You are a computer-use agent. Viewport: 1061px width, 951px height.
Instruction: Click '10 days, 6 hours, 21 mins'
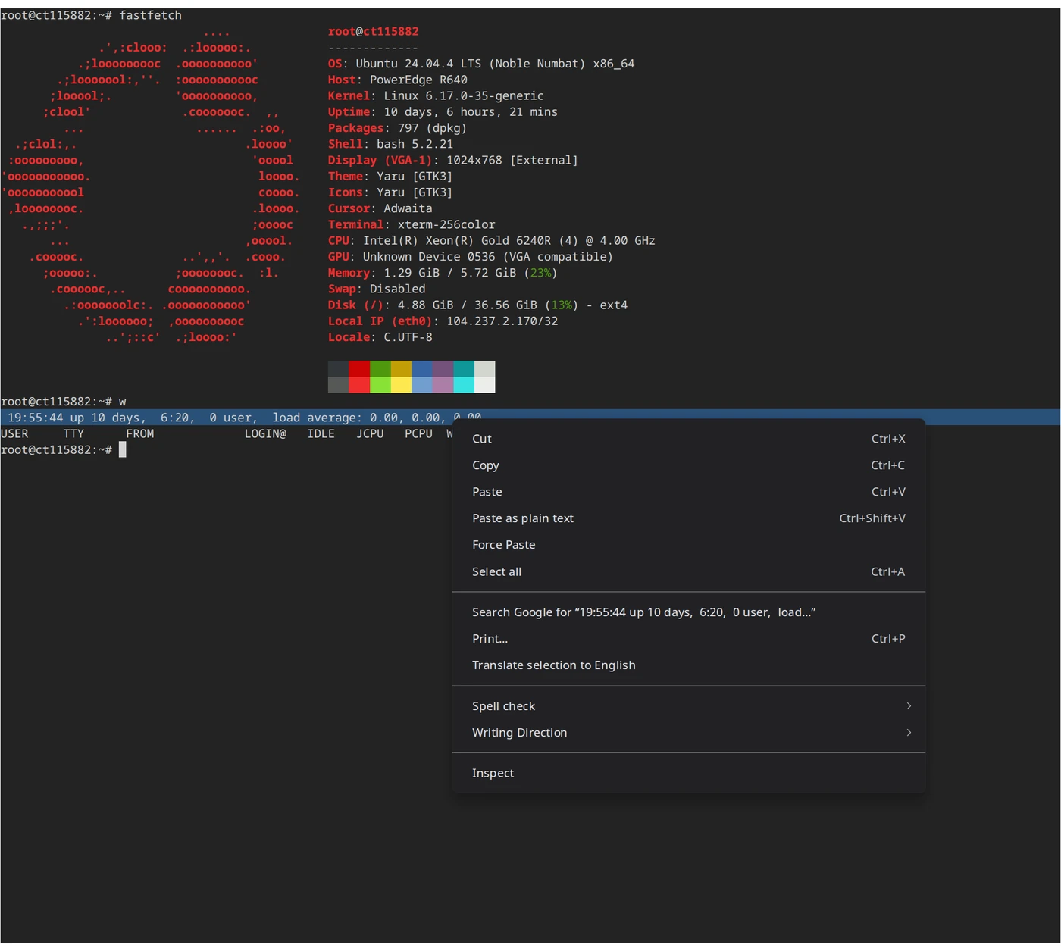[471, 112]
